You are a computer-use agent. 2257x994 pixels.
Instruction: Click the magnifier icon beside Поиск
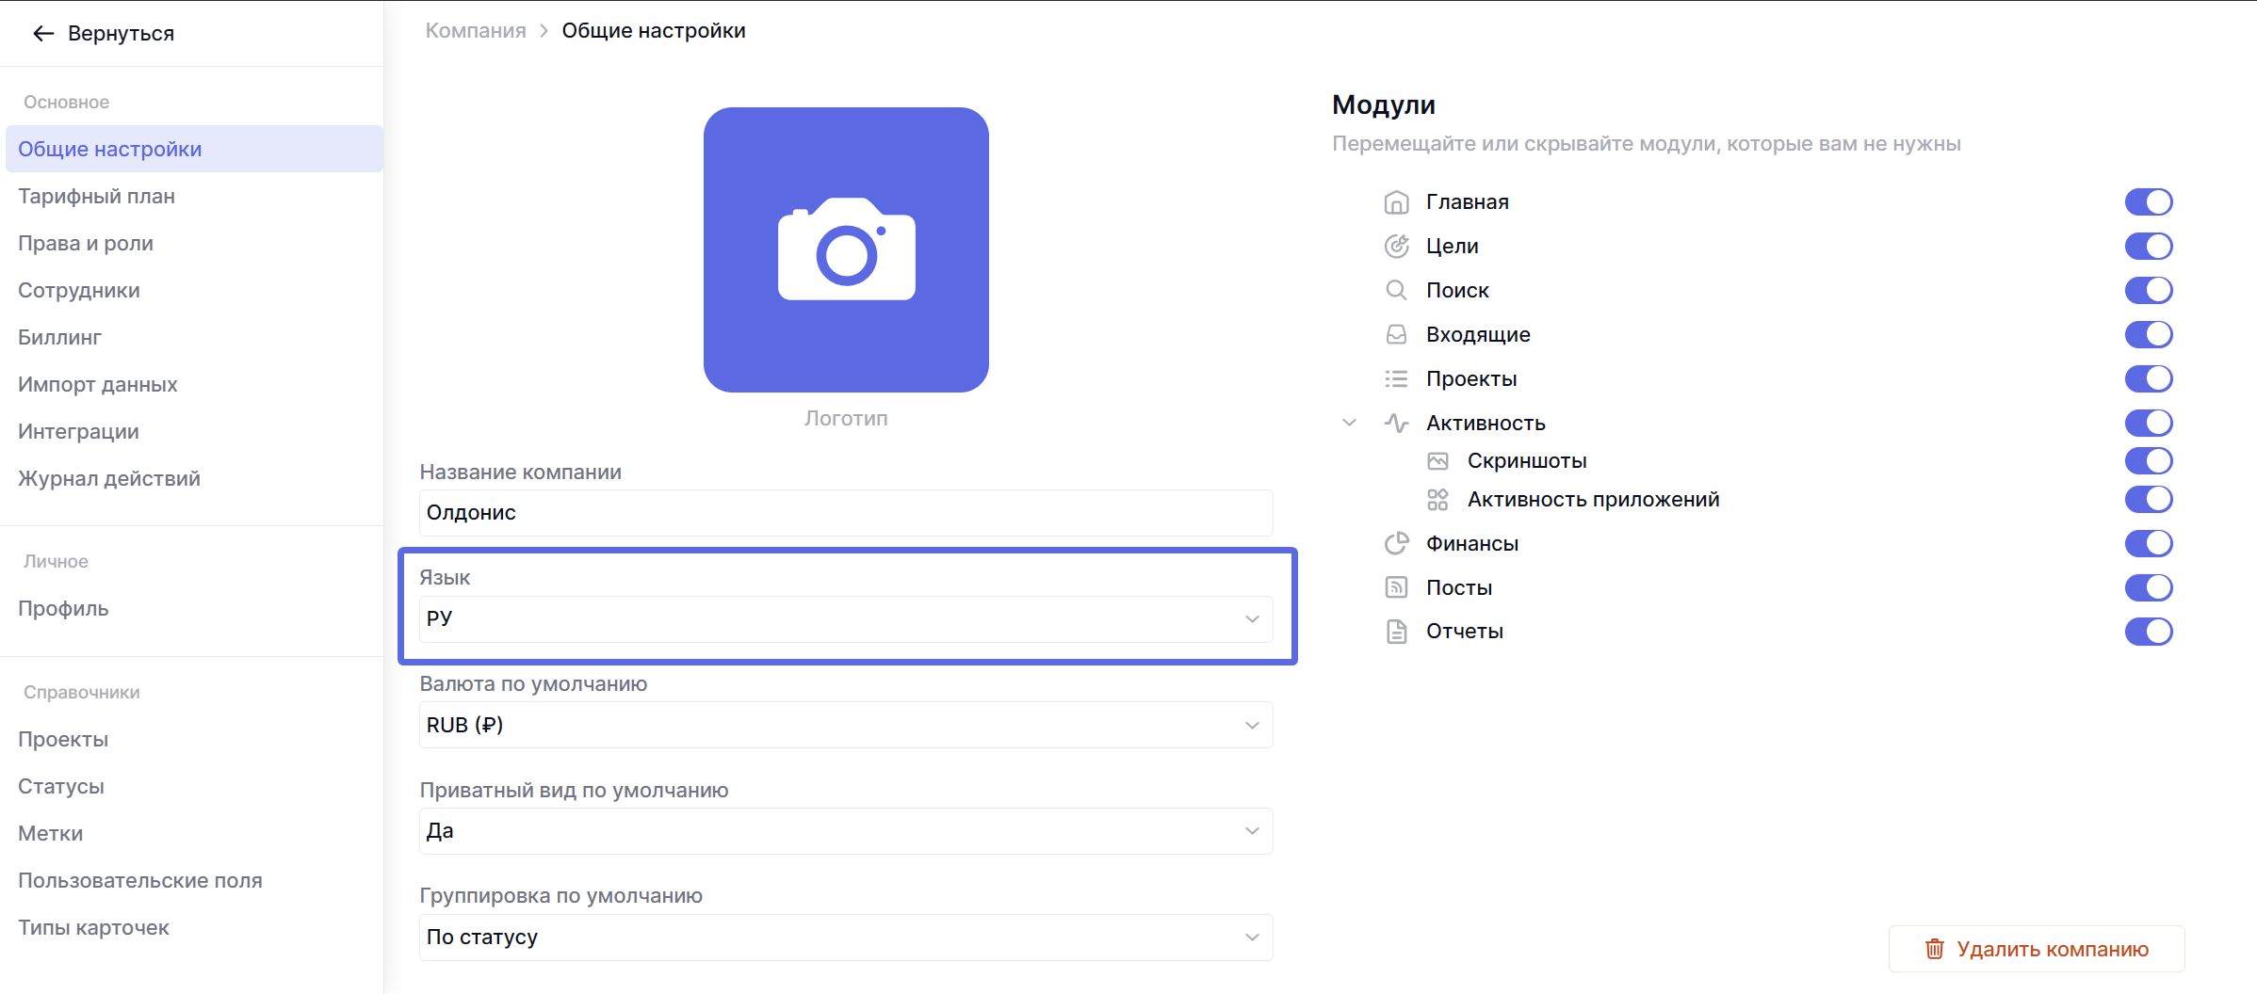pyautogui.click(x=1396, y=290)
